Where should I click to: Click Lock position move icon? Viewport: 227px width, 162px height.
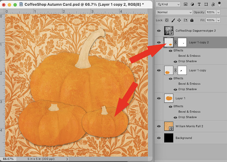[x=179, y=20]
